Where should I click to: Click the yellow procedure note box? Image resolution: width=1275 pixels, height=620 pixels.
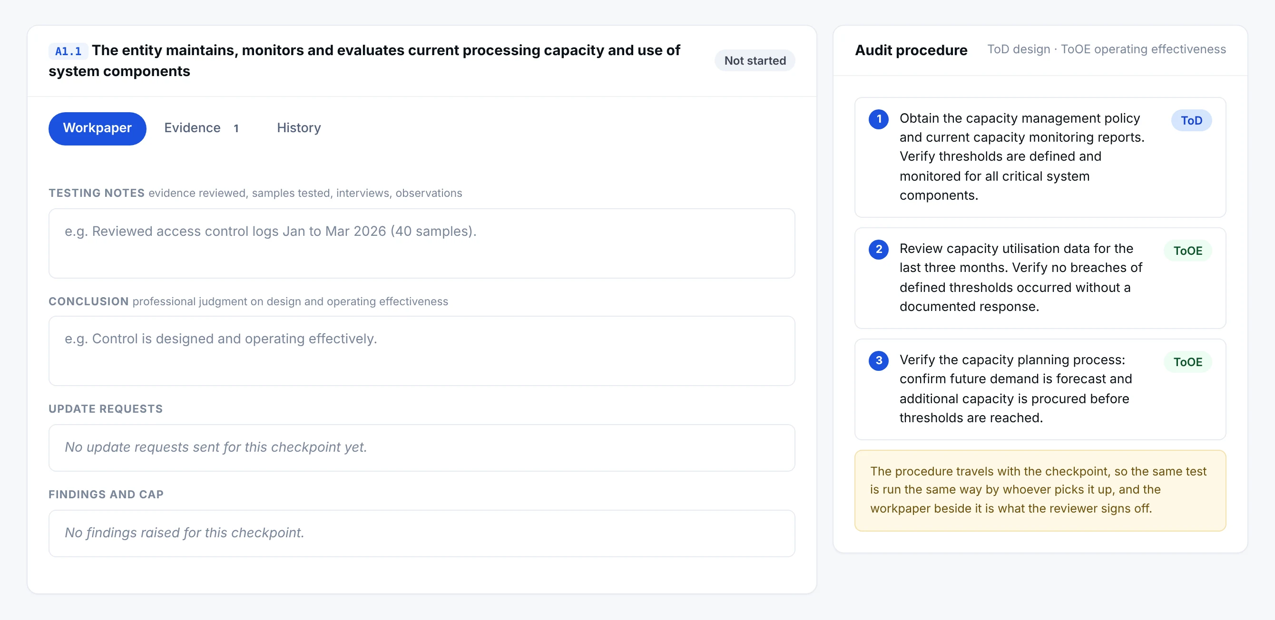(x=1040, y=490)
